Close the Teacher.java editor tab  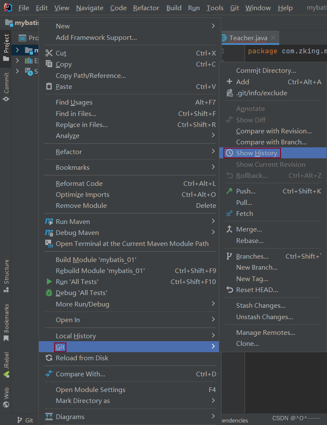[273, 38]
